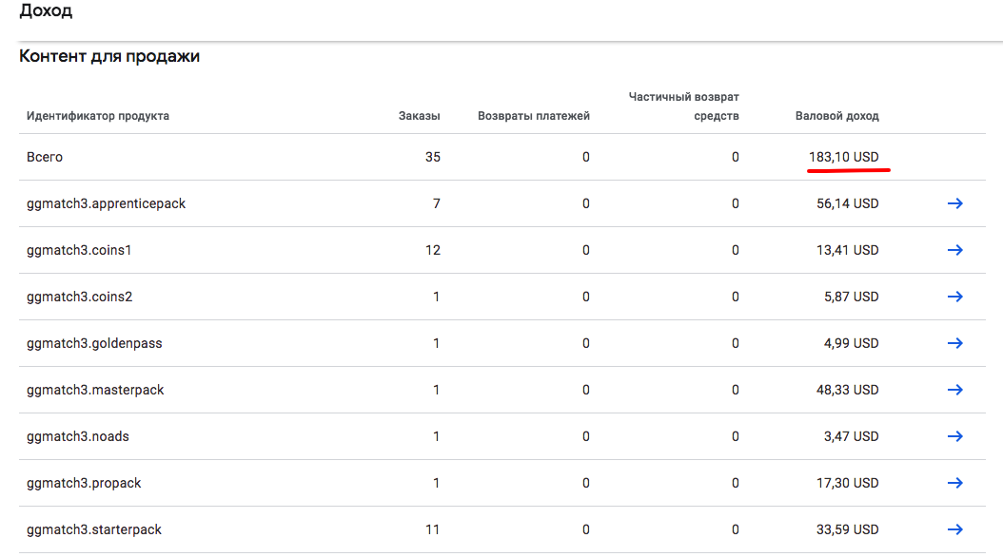This screenshot has width=1003, height=557.
Task: Open details arrow for ggmatch3.coins1
Action: point(955,250)
